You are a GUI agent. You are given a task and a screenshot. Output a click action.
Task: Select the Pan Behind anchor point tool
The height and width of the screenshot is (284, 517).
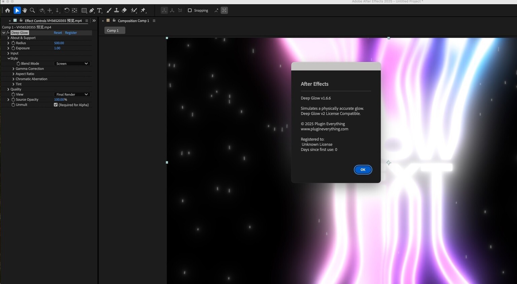click(x=74, y=10)
